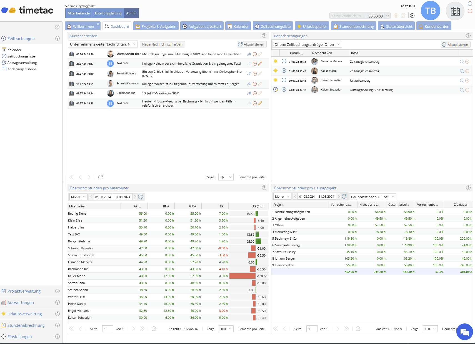Forward Sturm Christopher's message with the arrow icon
The image size is (475, 344).
point(249,54)
